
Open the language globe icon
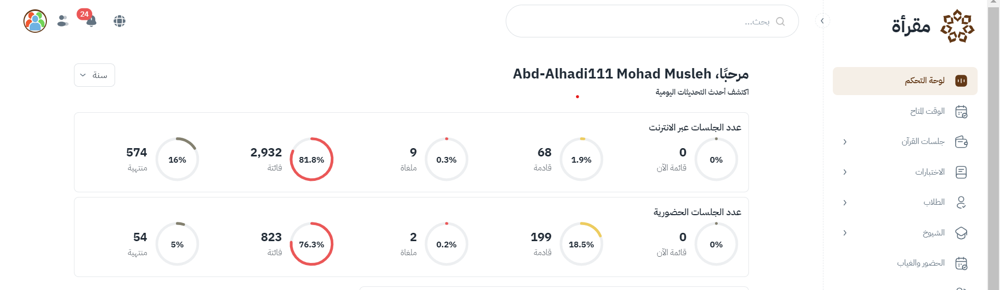click(119, 21)
